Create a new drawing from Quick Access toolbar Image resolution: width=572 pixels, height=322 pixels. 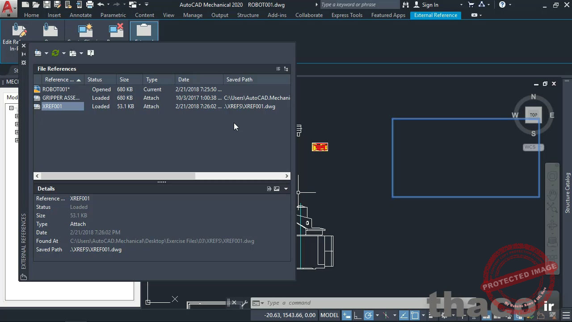pos(25,5)
